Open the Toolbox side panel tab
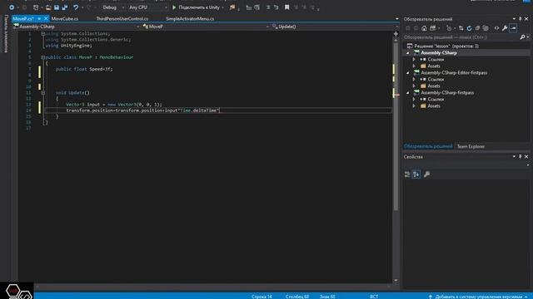Viewport: 533px width, 299px height. coord(6,33)
